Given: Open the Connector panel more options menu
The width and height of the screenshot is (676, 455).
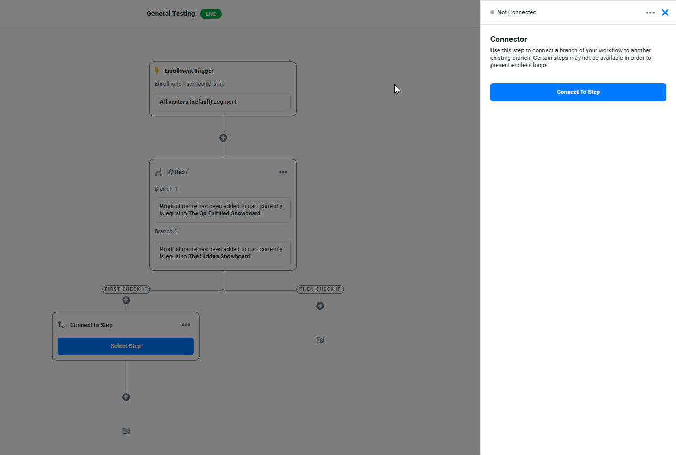Looking at the screenshot, I should [x=650, y=13].
